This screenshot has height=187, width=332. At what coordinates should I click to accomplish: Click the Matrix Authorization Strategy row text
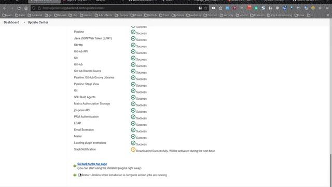[x=92, y=104]
